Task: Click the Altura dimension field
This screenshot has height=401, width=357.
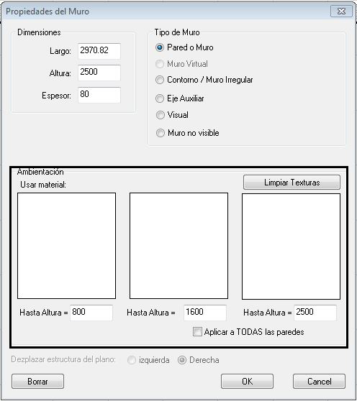Action: pyautogui.click(x=99, y=73)
